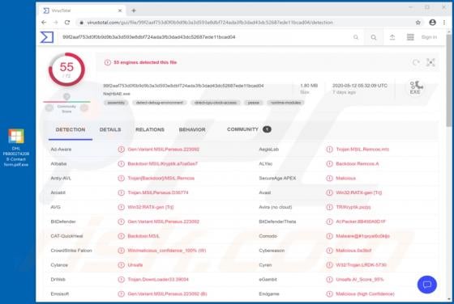Click the browser address bar URL
Image resolution: width=454 pixels, height=304 pixels.
(x=210, y=22)
